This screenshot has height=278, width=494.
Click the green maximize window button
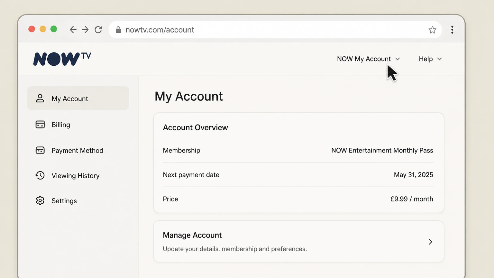click(54, 29)
